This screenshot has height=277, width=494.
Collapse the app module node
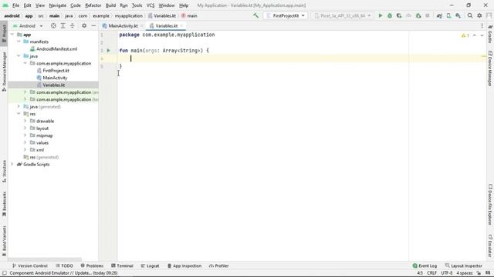pos(12,35)
